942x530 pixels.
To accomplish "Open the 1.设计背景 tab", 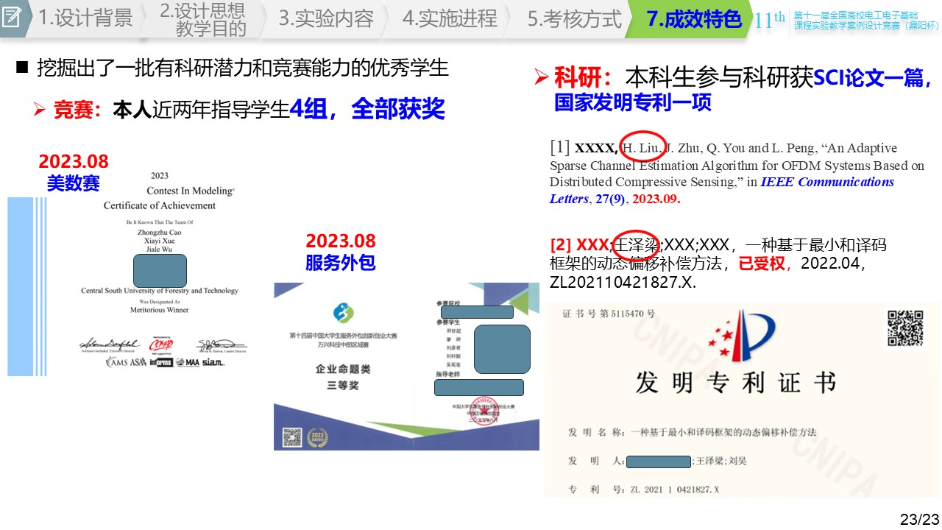I will [x=85, y=18].
